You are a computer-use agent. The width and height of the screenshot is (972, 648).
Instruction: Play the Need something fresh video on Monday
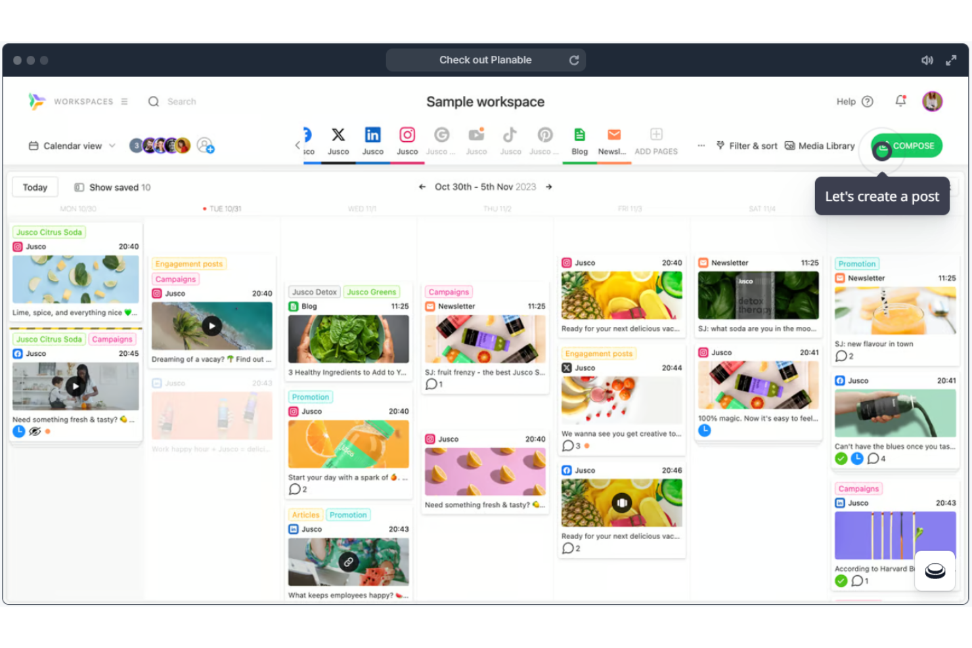[x=76, y=386]
